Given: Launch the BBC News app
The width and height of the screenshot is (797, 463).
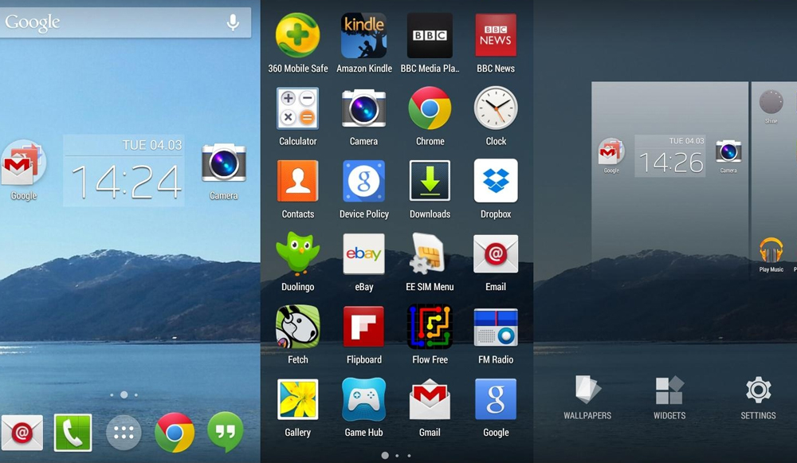Looking at the screenshot, I should pyautogui.click(x=496, y=36).
